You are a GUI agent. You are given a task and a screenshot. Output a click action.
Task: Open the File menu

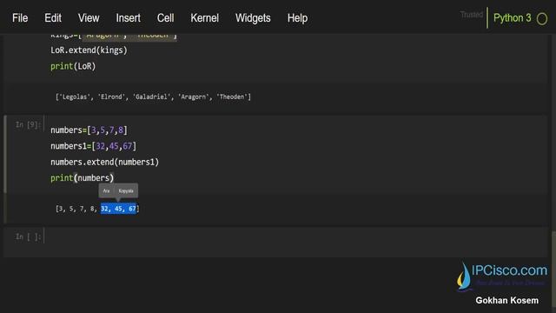pos(20,18)
